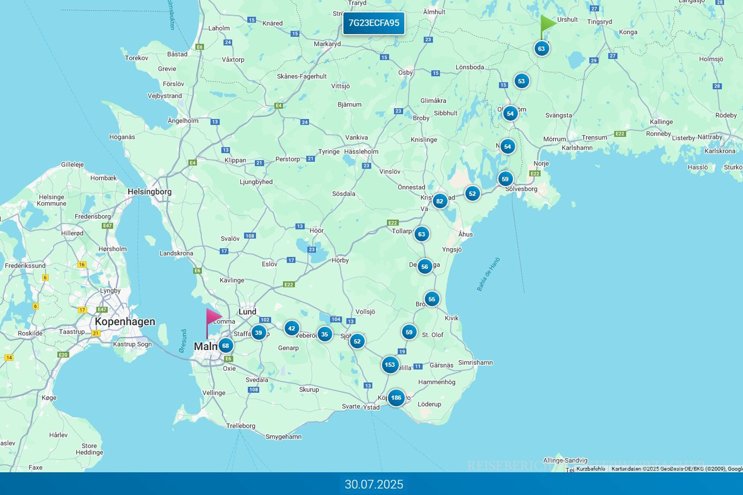
Task: Select the marker numbered 186 near Ystad
Action: [x=396, y=398]
